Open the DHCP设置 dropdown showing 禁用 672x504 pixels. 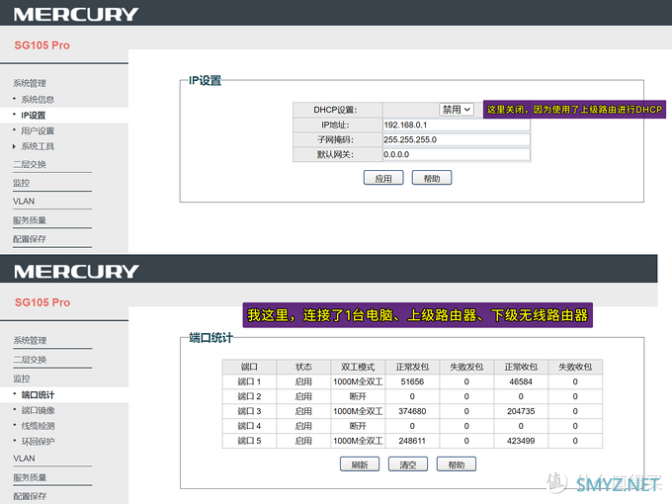pos(456,110)
